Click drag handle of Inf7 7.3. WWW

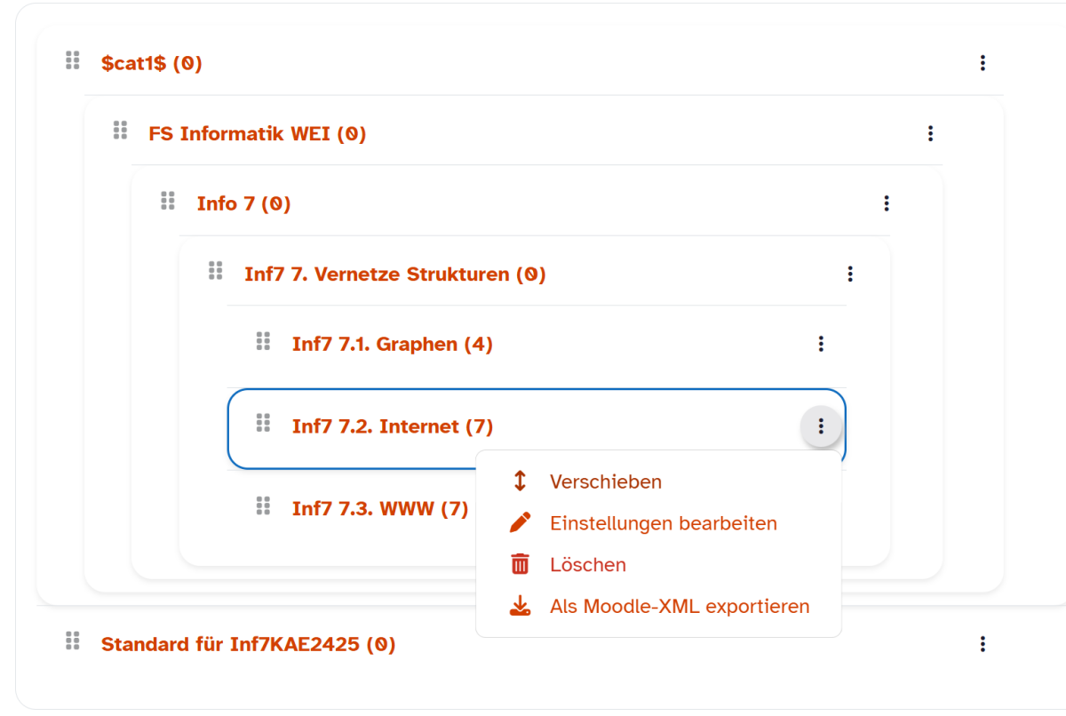pyautogui.click(x=263, y=505)
